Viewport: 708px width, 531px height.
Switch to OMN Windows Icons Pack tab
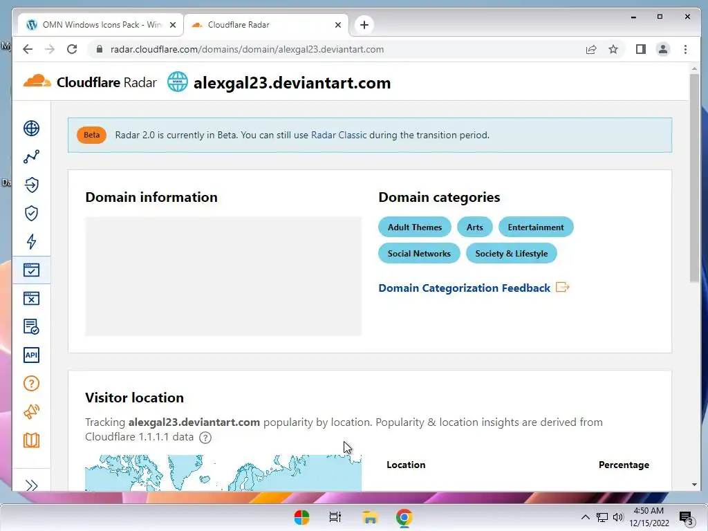(x=101, y=25)
